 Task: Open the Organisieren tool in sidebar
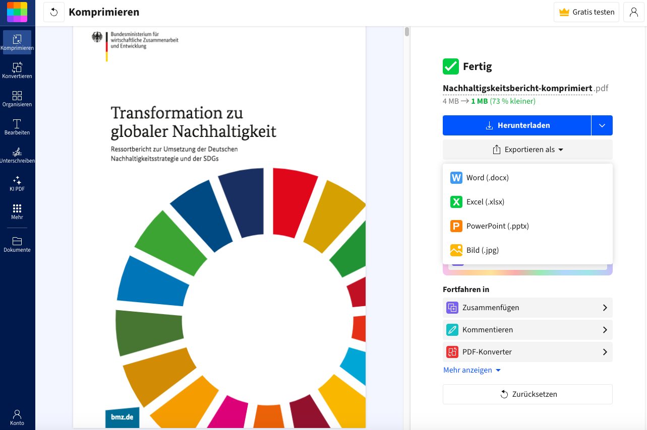[x=17, y=99]
